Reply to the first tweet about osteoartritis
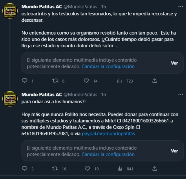The height and width of the screenshot is (179, 186). [25, 81]
